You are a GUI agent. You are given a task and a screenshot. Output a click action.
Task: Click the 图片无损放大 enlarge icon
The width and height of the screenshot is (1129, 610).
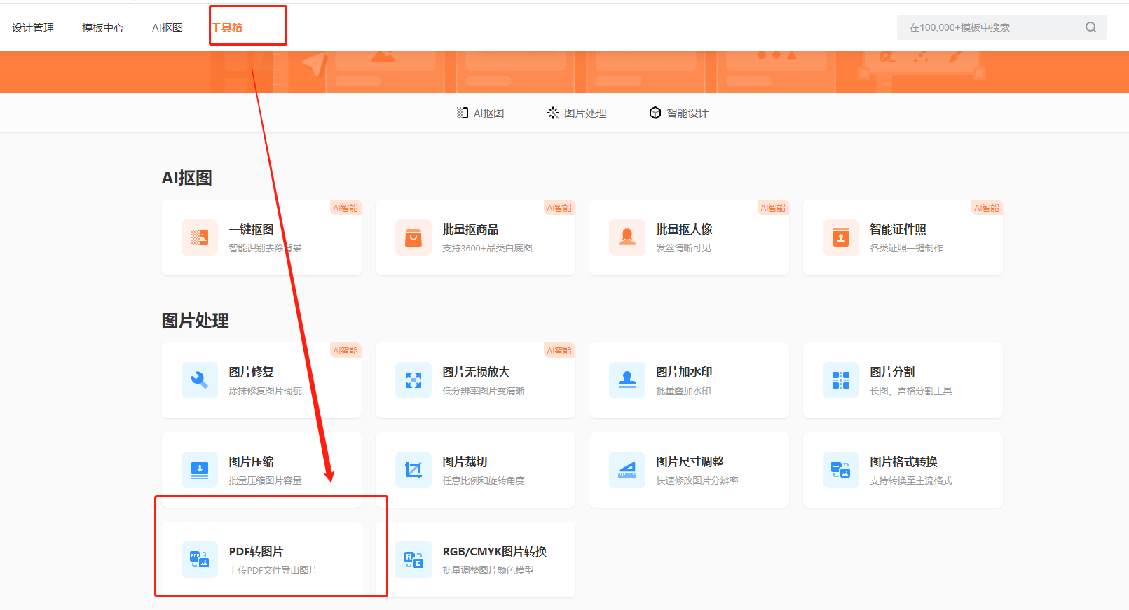[x=413, y=380]
